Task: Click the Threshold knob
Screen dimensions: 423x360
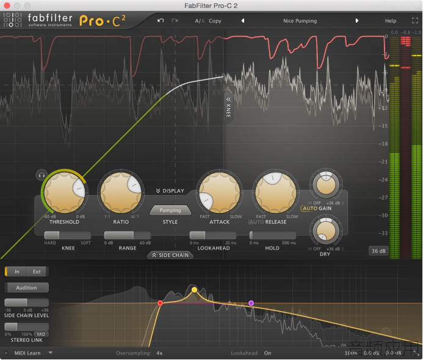Action: tap(64, 193)
